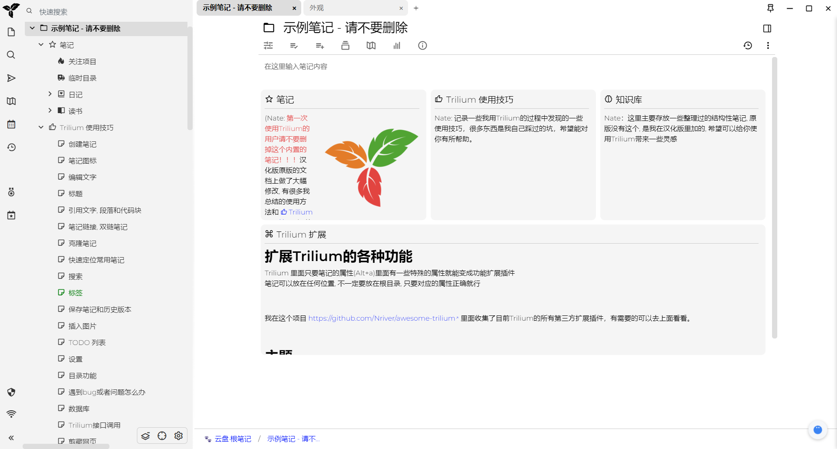Click the new note icon in sidebar
Viewport: 837px width, 449px height.
click(11, 32)
